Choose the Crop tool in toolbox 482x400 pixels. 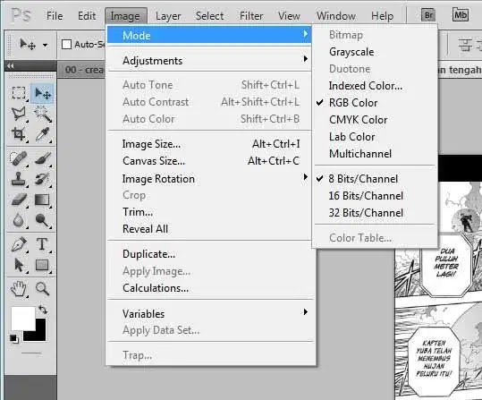coord(19,134)
